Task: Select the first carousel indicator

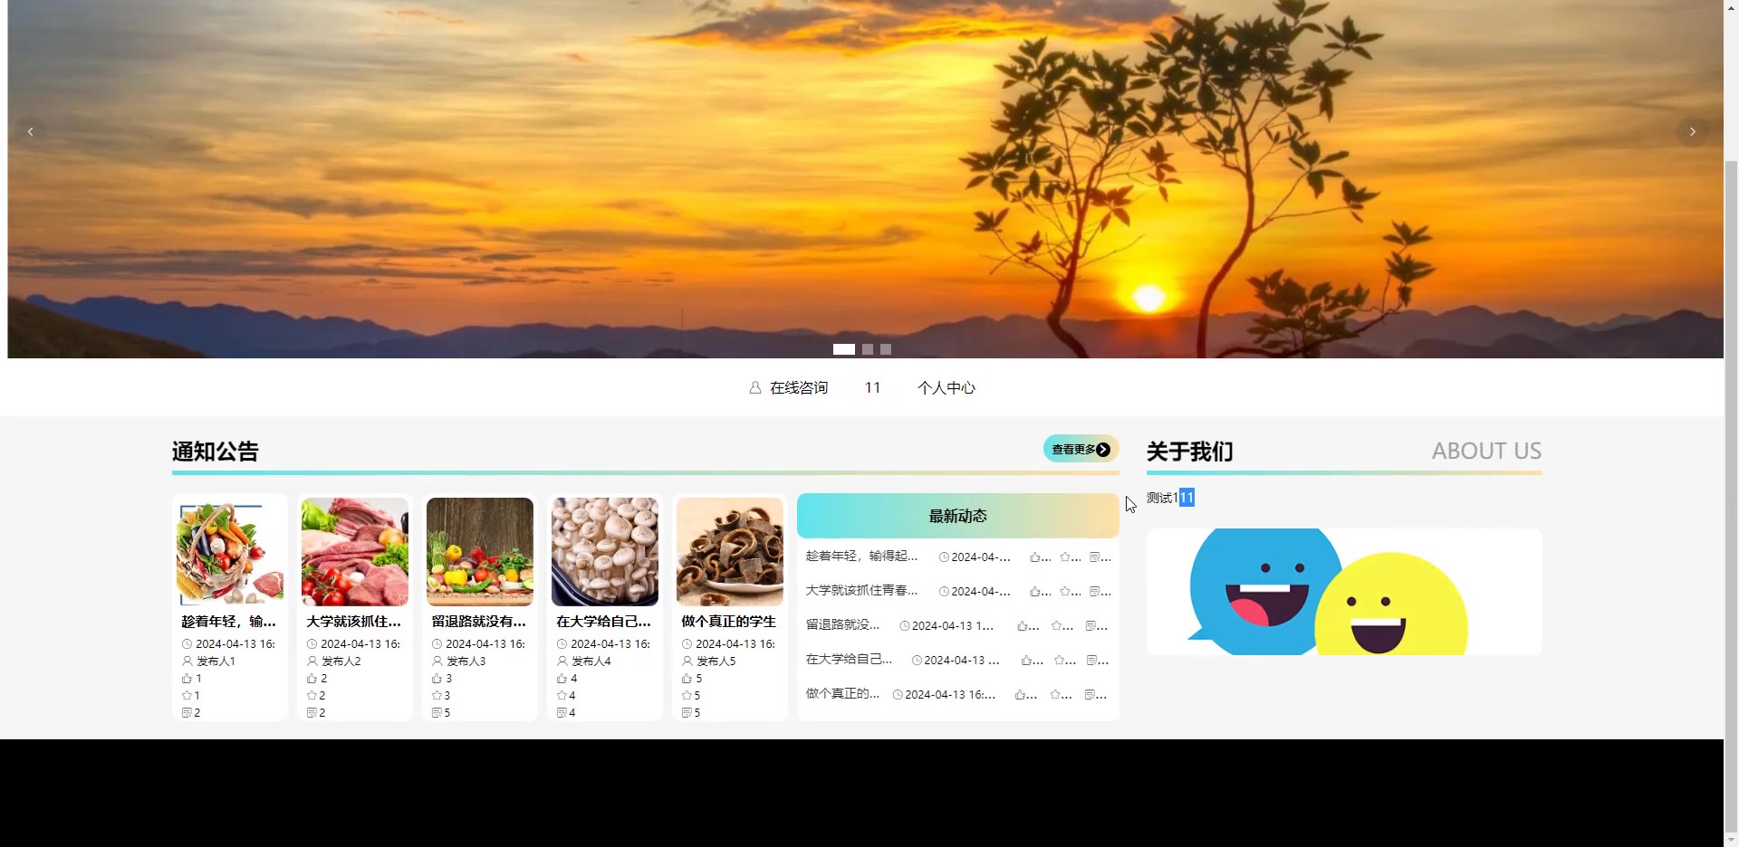Action: point(843,349)
